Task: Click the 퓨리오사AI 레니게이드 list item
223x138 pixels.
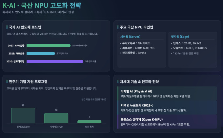Action: click(135, 43)
